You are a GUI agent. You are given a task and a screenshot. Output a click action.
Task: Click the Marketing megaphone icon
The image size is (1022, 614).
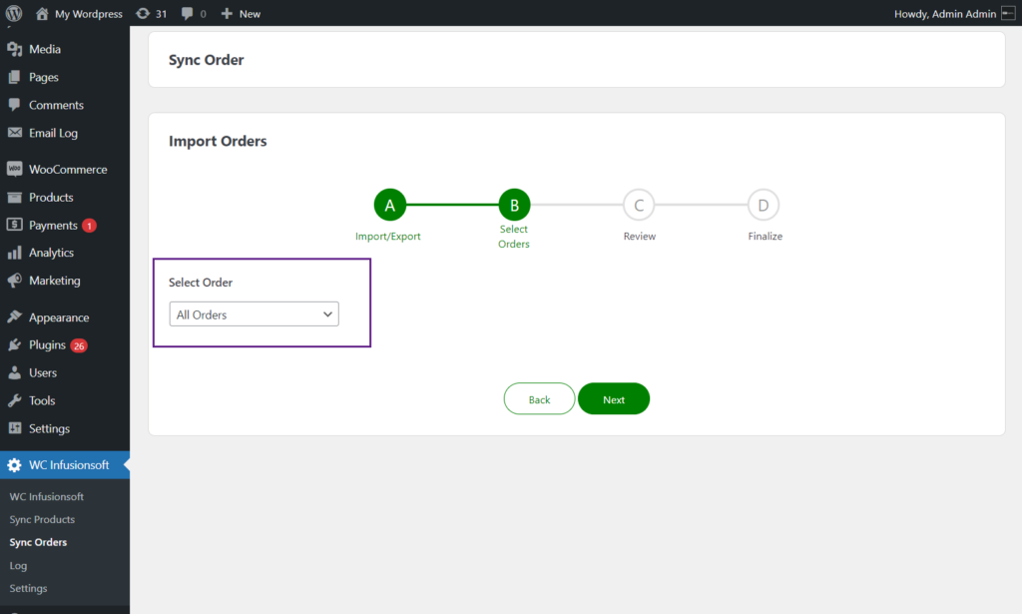(x=14, y=281)
